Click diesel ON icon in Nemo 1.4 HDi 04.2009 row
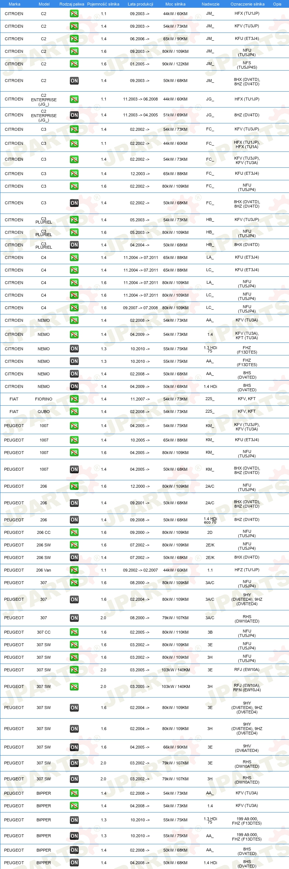 [74, 386]
